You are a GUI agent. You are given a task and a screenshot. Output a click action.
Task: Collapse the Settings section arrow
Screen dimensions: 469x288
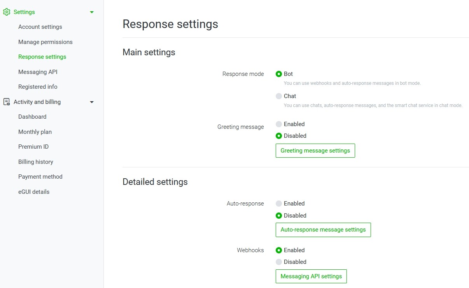(x=92, y=12)
